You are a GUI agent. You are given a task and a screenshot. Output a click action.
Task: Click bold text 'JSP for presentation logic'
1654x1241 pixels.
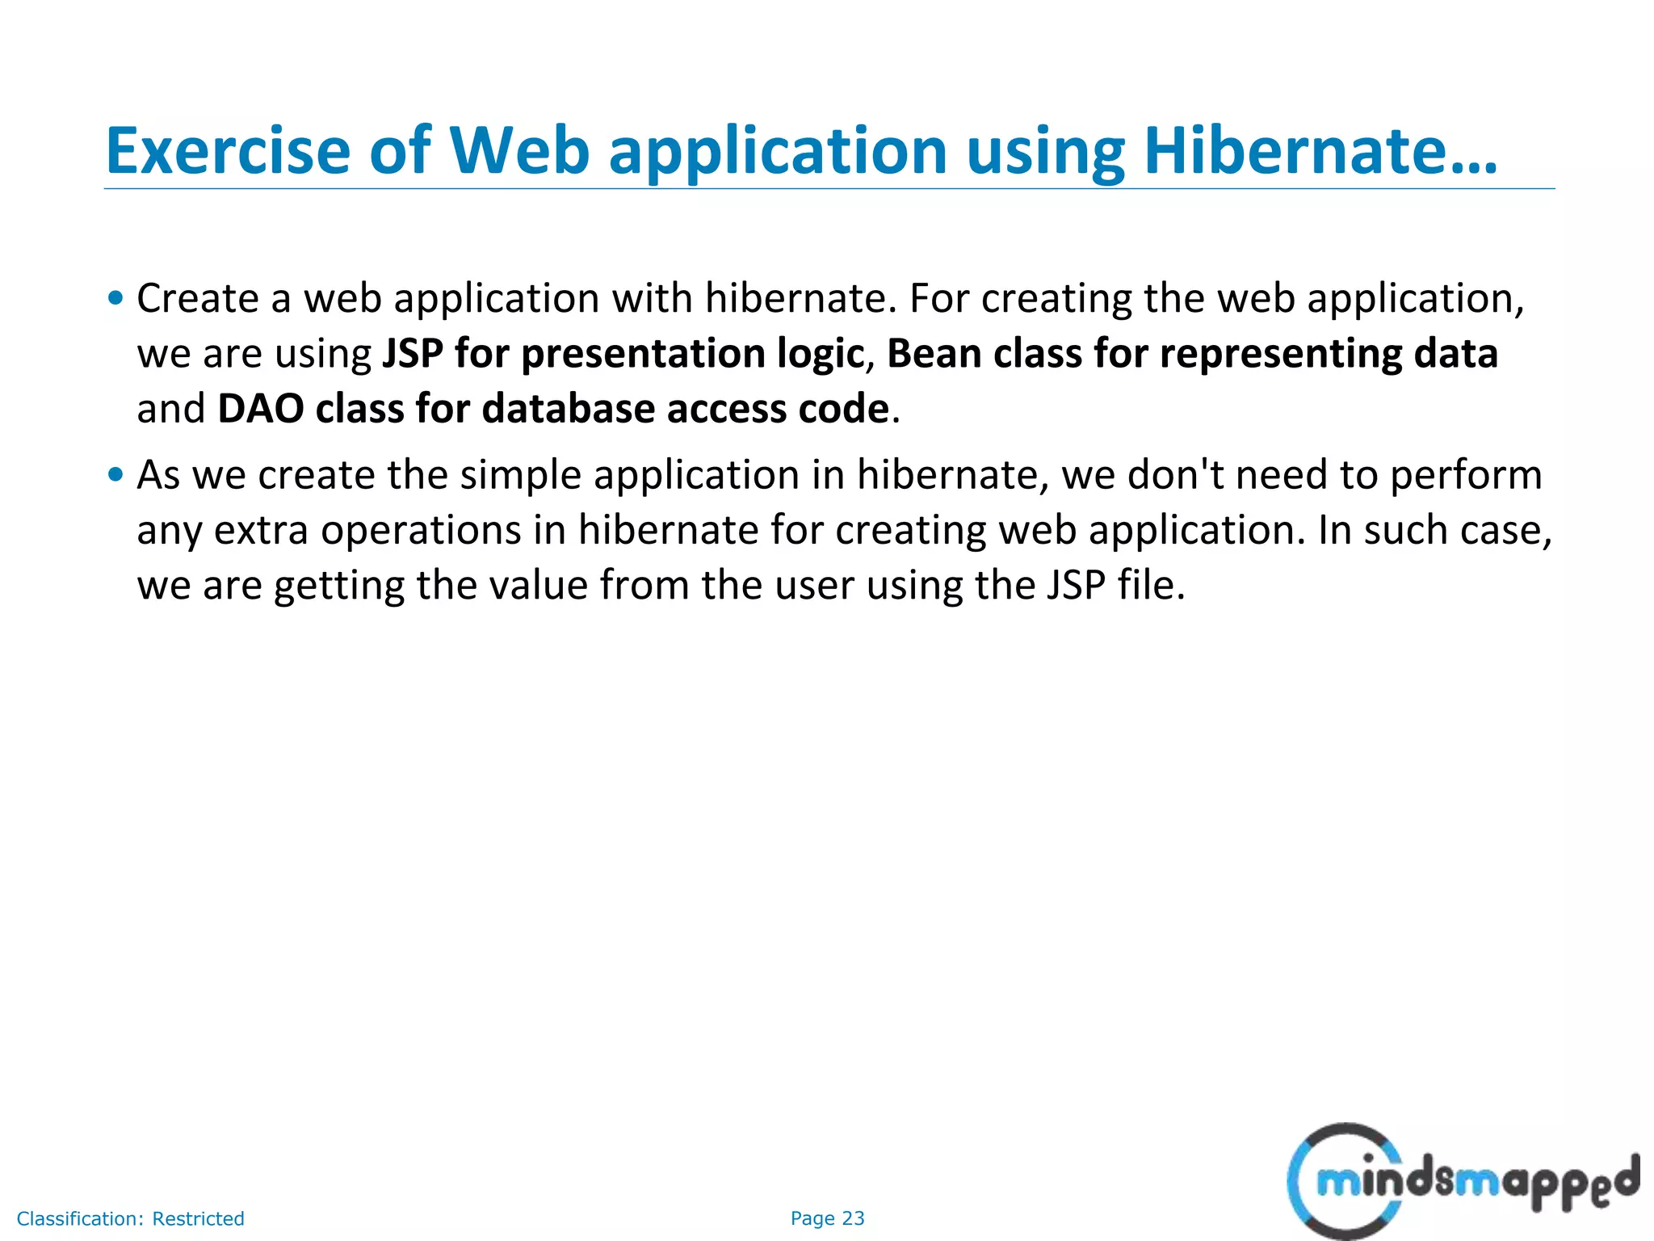point(622,354)
